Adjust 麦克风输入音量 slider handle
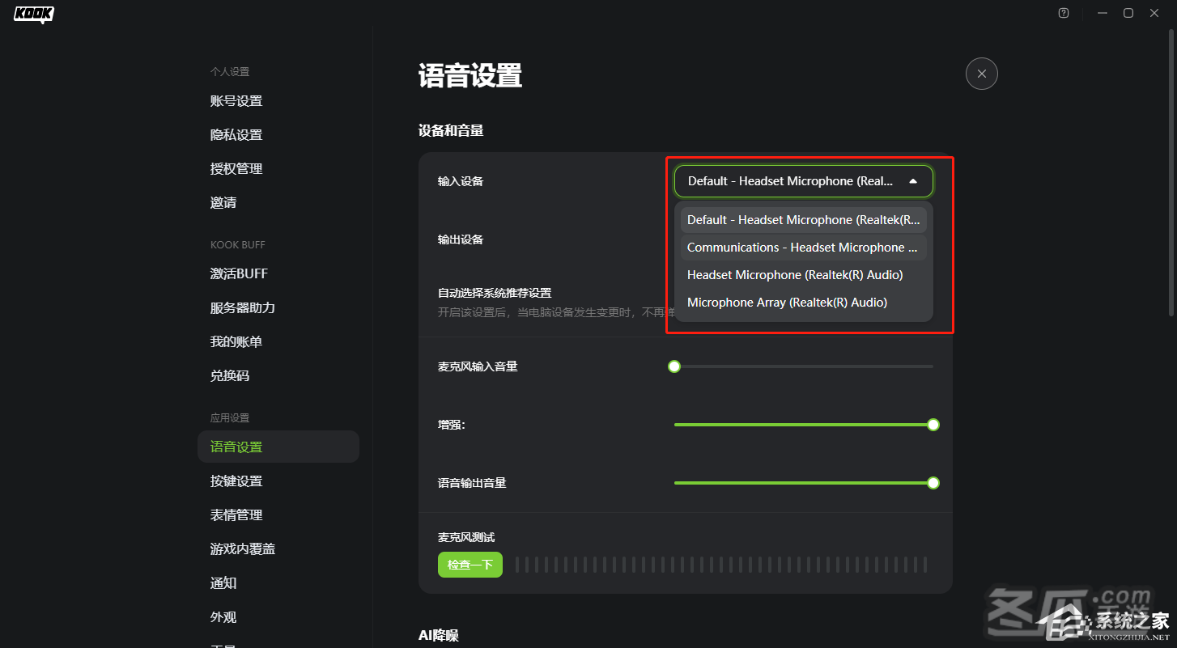Screen dimensions: 1177x648 [674, 366]
